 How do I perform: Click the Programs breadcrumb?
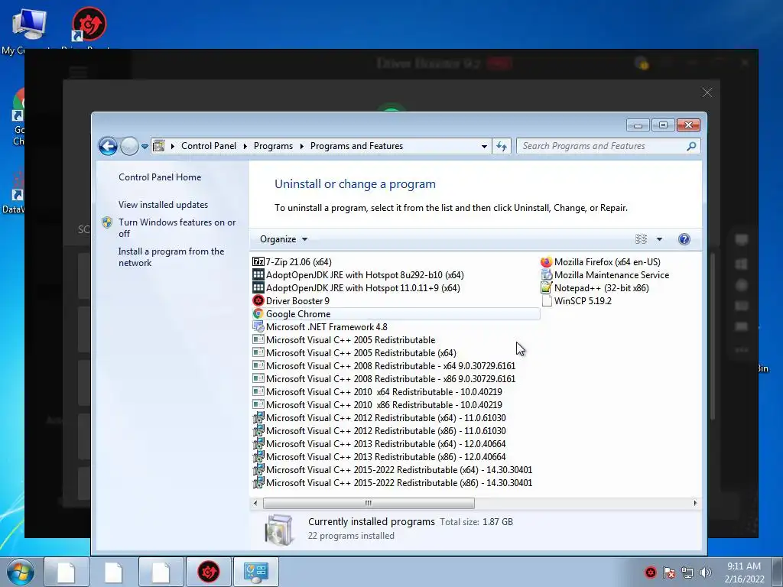click(x=273, y=146)
